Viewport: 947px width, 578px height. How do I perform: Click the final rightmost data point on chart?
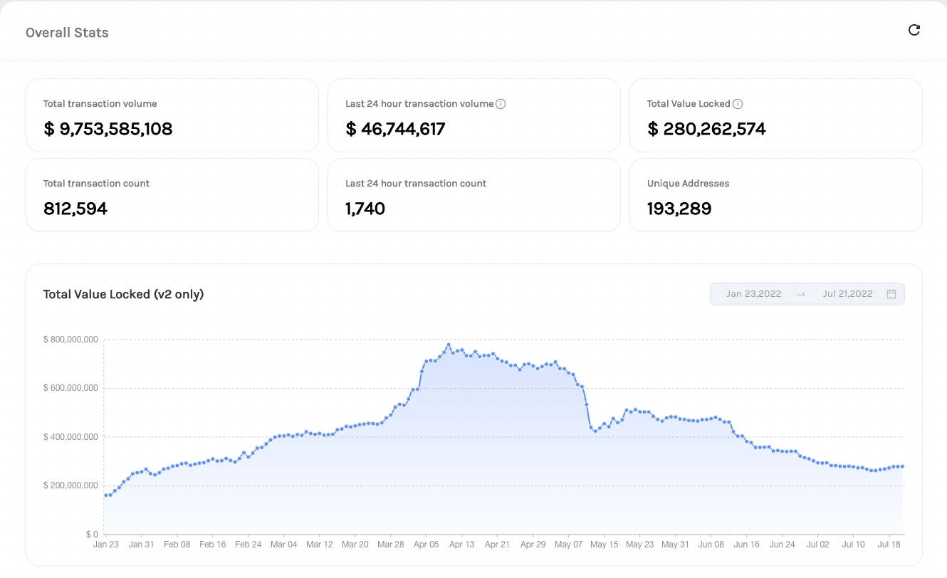(x=902, y=467)
